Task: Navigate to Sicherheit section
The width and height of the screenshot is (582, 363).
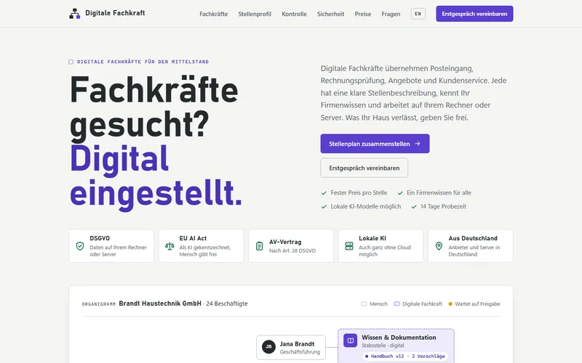Action: pos(330,14)
